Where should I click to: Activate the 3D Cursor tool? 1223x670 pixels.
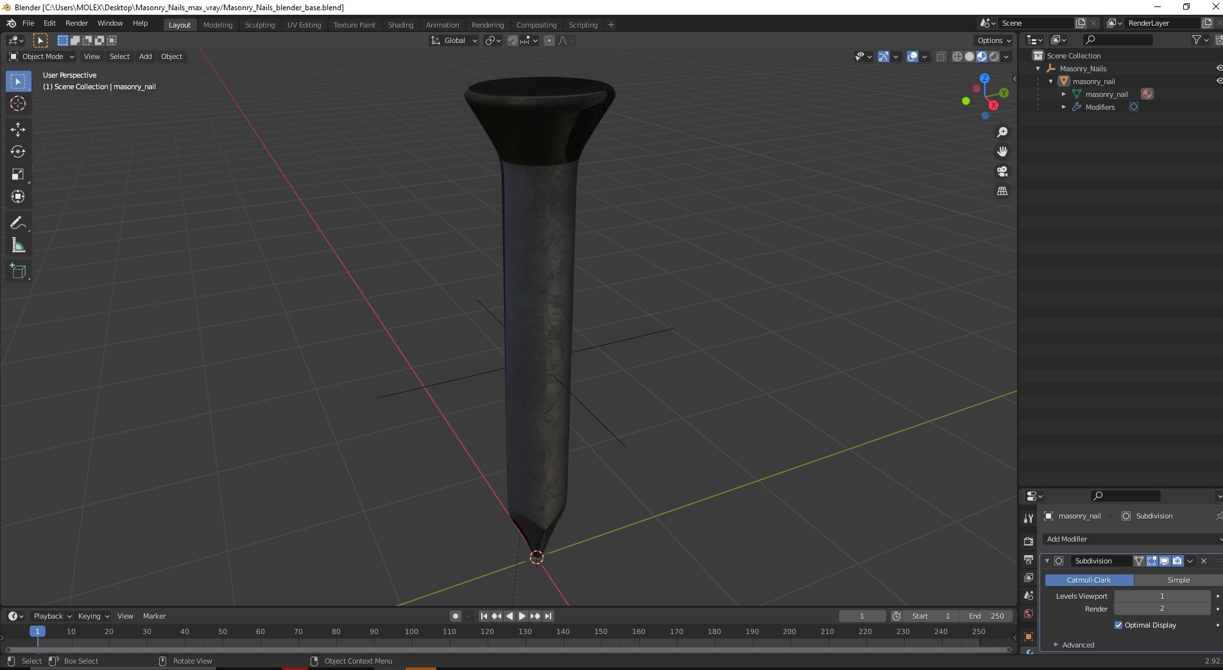18,103
